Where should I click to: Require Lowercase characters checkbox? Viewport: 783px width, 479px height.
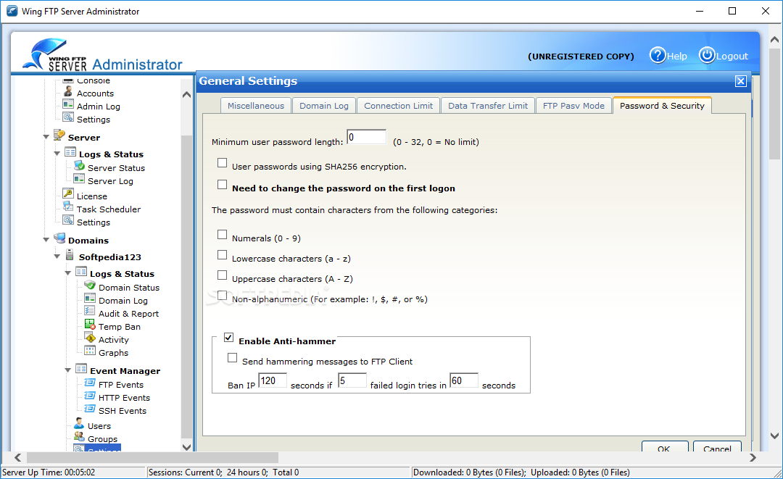point(223,255)
